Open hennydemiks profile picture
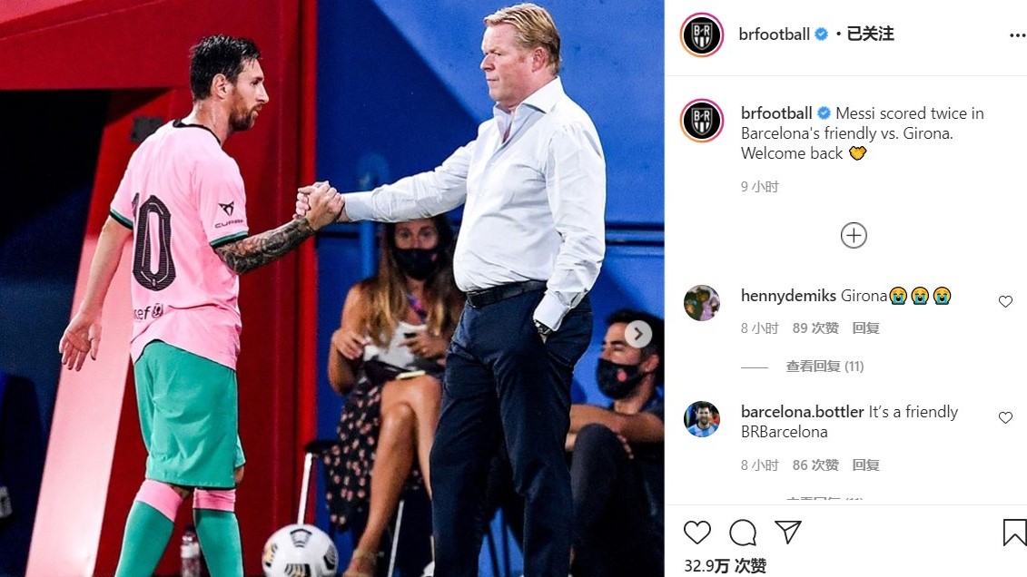 coord(702,302)
